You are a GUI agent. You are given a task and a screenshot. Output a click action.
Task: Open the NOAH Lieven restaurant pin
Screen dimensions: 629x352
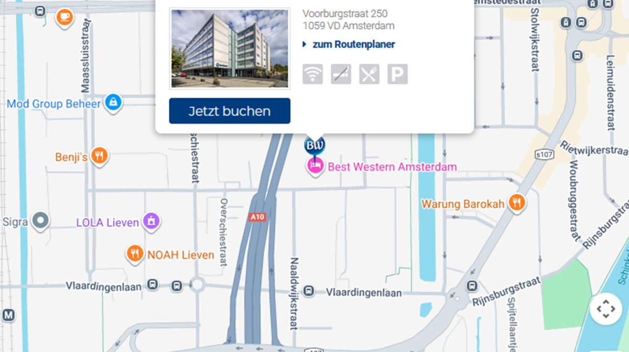pyautogui.click(x=135, y=255)
